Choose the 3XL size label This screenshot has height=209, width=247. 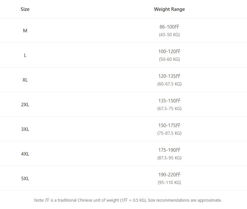pos(25,129)
